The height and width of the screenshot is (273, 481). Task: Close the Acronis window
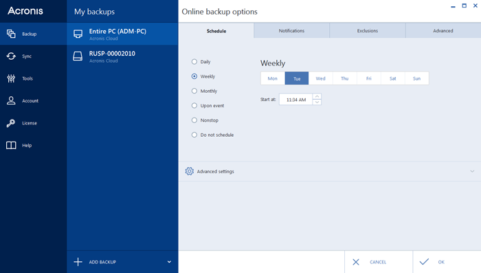point(476,6)
